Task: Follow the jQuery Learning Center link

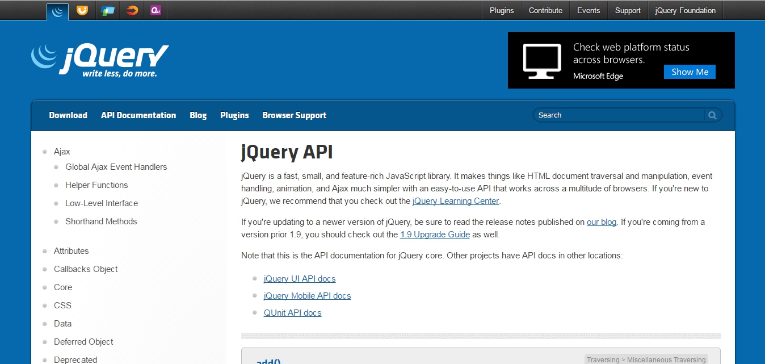Action: pos(455,200)
